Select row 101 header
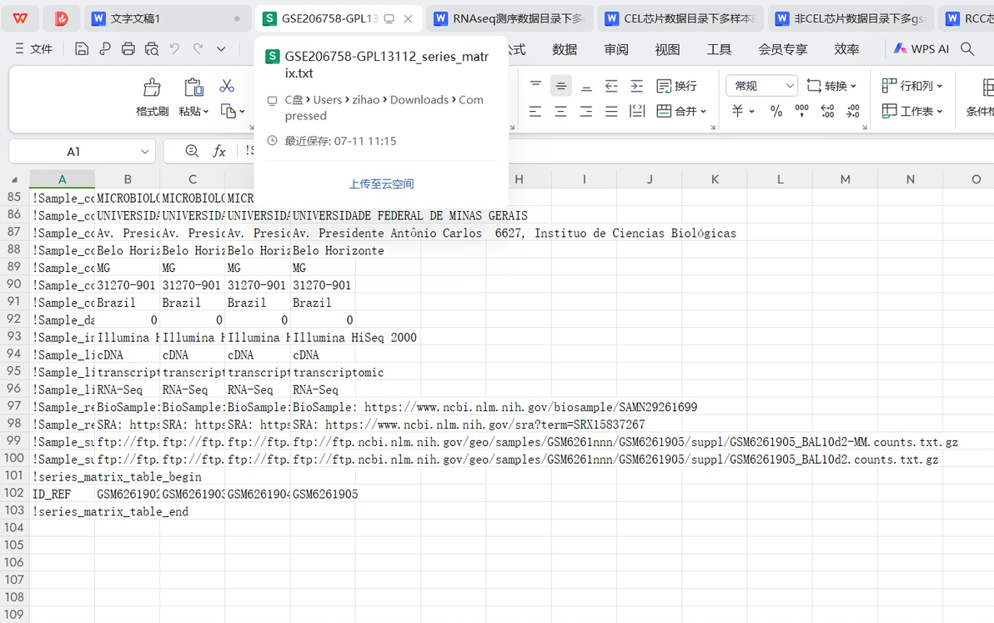994x623 pixels. 14,475
